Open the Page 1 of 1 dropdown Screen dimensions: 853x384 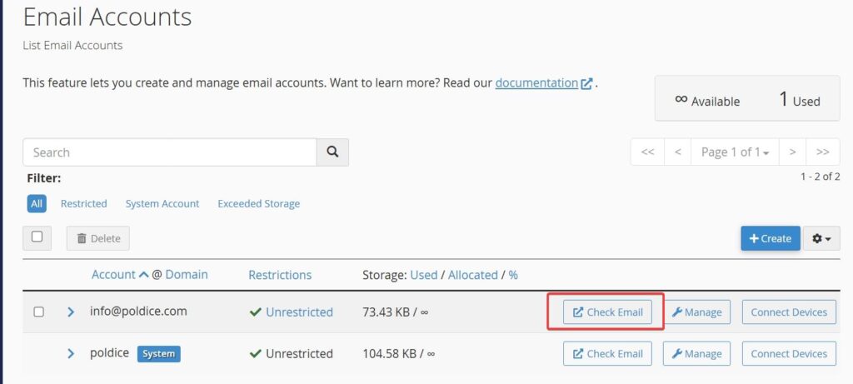(735, 152)
